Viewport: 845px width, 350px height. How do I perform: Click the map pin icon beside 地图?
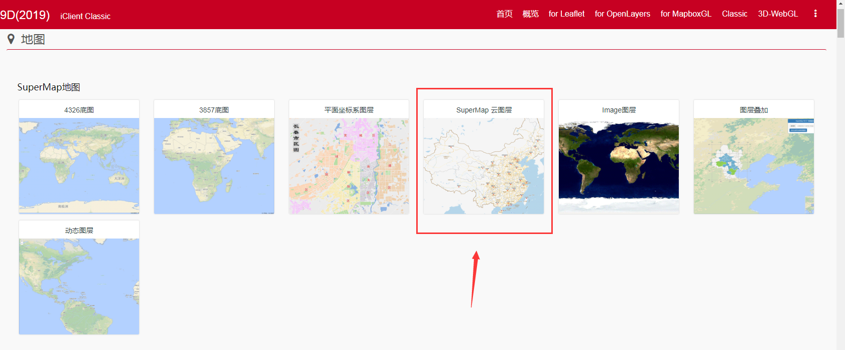(x=11, y=39)
